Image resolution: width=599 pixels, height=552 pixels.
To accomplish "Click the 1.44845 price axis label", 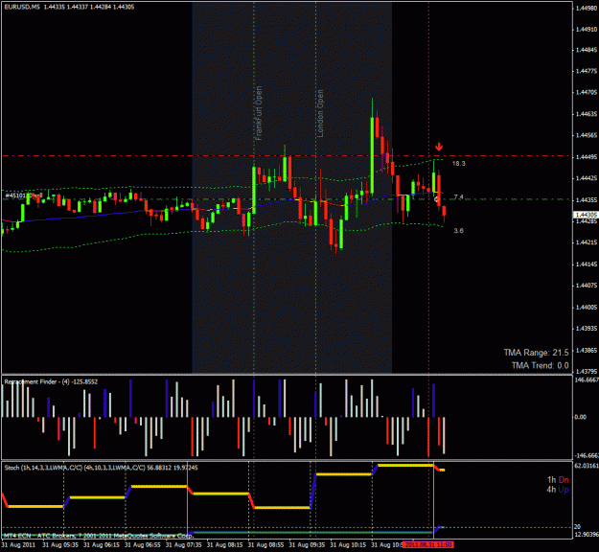I will [587, 50].
